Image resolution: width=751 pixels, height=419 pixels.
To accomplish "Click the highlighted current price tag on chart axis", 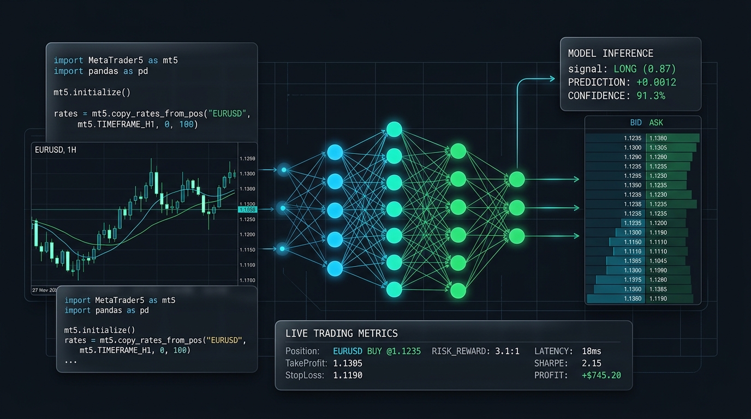I will pos(247,209).
